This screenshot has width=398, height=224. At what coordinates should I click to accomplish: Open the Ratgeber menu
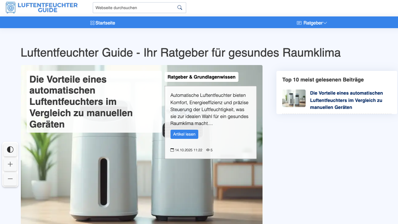[x=313, y=23]
